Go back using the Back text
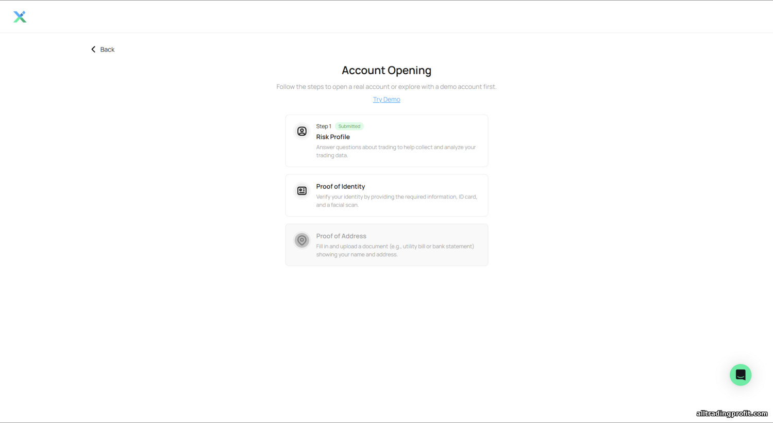 (107, 50)
